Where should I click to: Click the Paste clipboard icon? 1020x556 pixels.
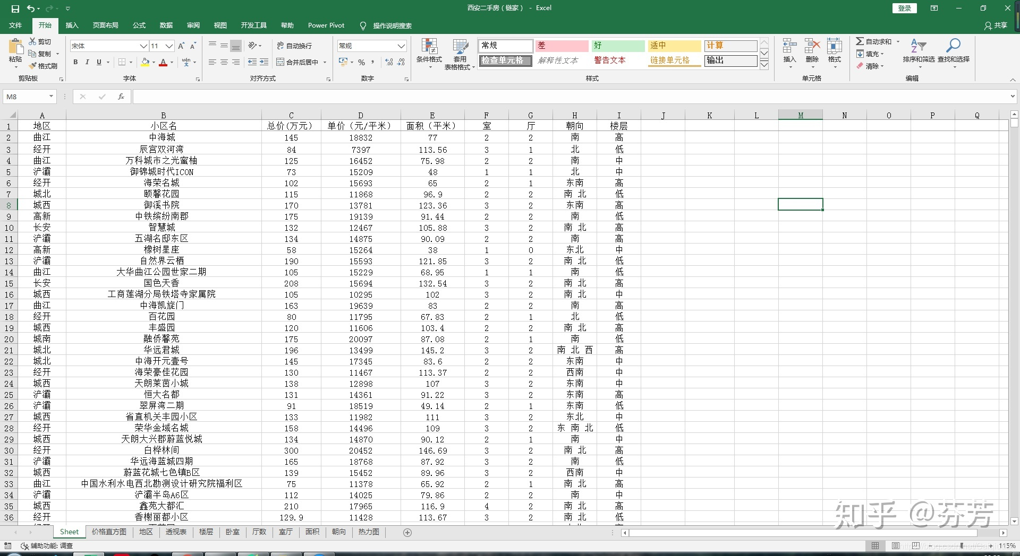coord(15,47)
